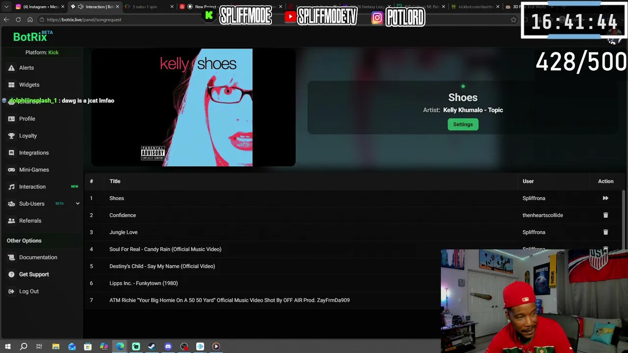Open the Profile sidebar section

click(x=27, y=119)
